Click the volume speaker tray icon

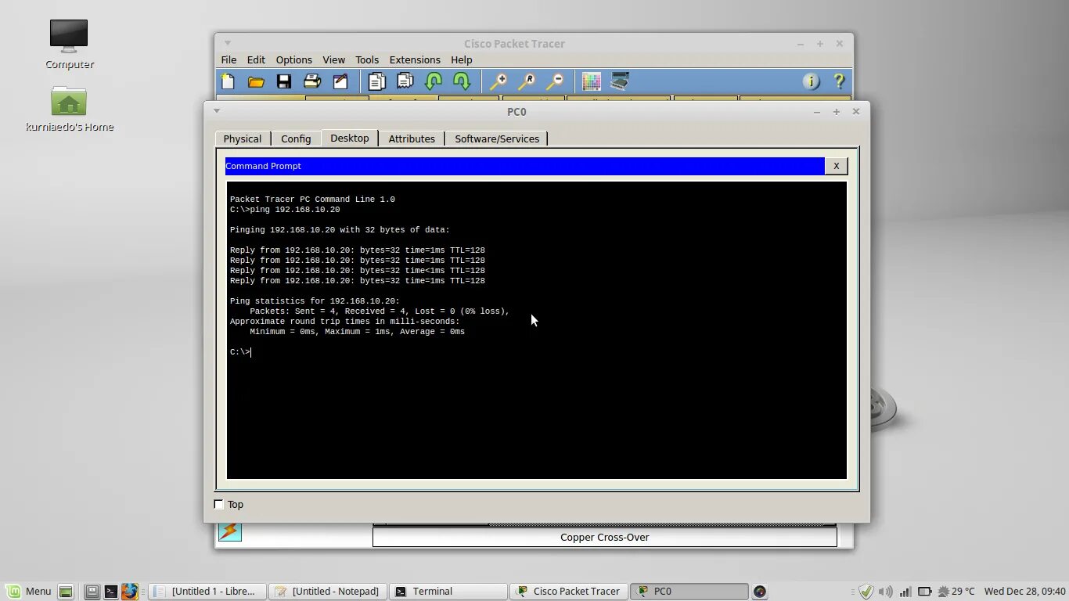(x=885, y=592)
